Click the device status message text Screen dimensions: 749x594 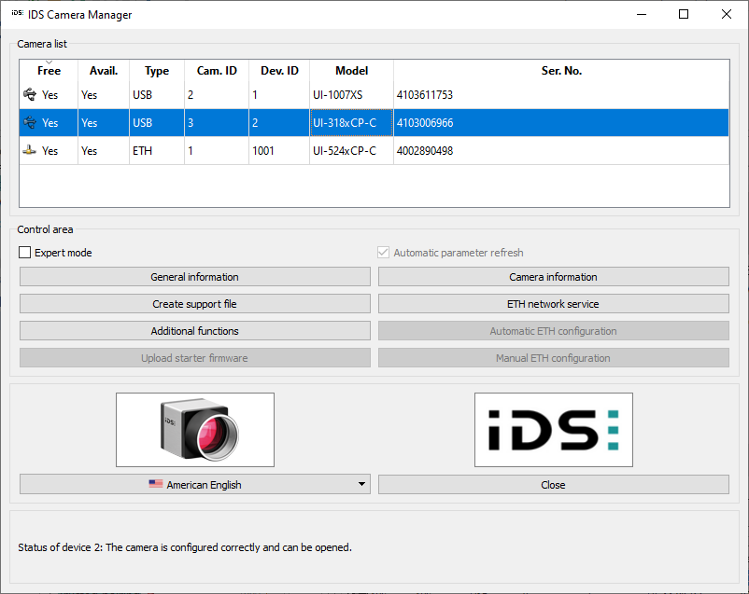tap(185, 547)
